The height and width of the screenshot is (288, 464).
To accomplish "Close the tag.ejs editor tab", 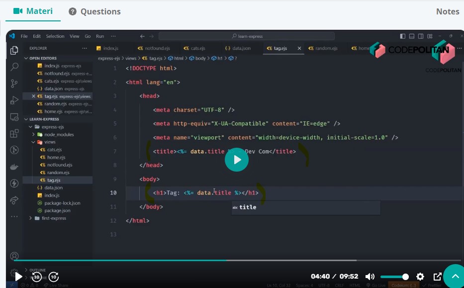I will 299,48.
